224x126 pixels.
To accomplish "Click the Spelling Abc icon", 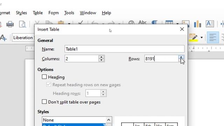I will pos(142,22).
